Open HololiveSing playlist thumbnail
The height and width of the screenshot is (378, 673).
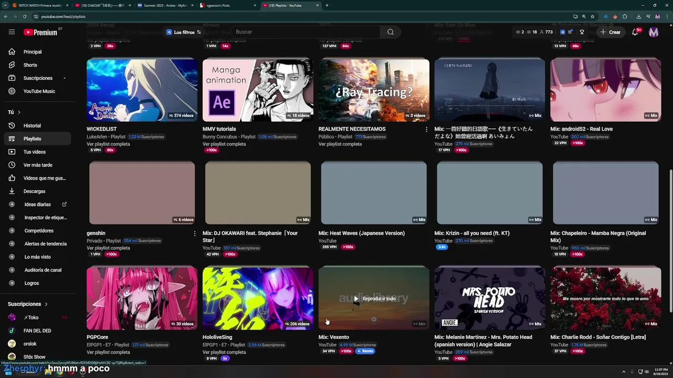(x=258, y=298)
